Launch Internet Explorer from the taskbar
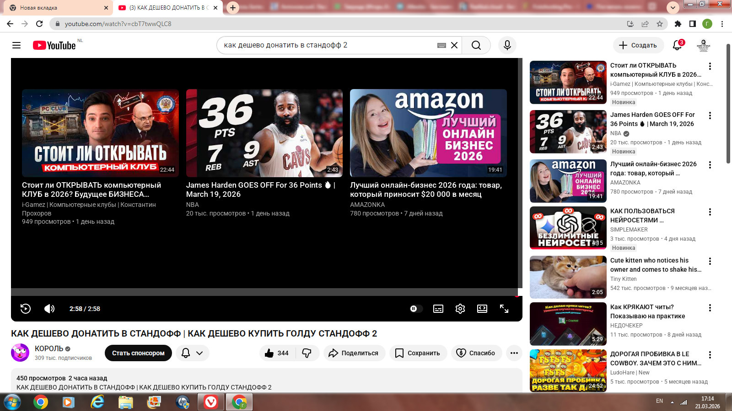 [x=97, y=402]
